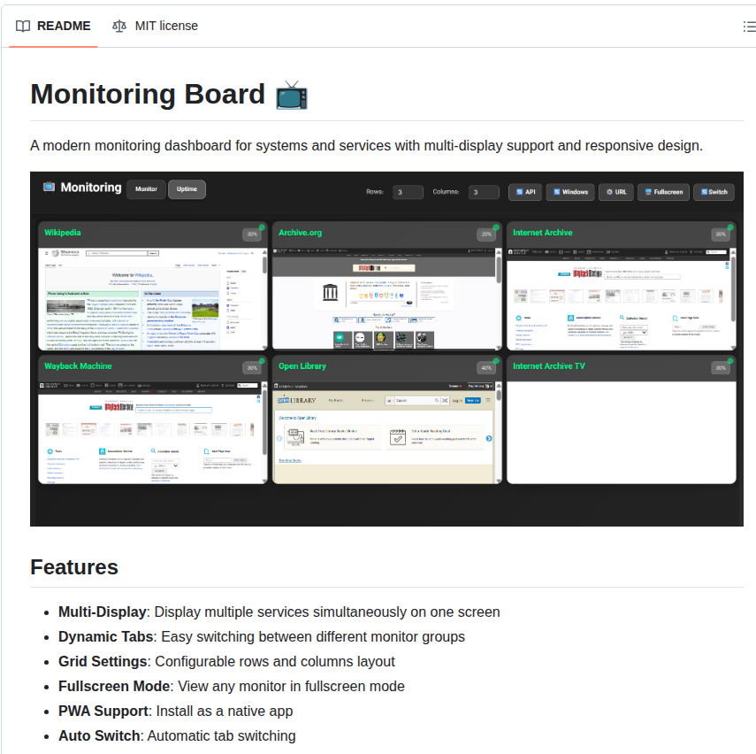The width and height of the screenshot is (756, 754).
Task: Click the icon on the Switch button
Action: (705, 191)
